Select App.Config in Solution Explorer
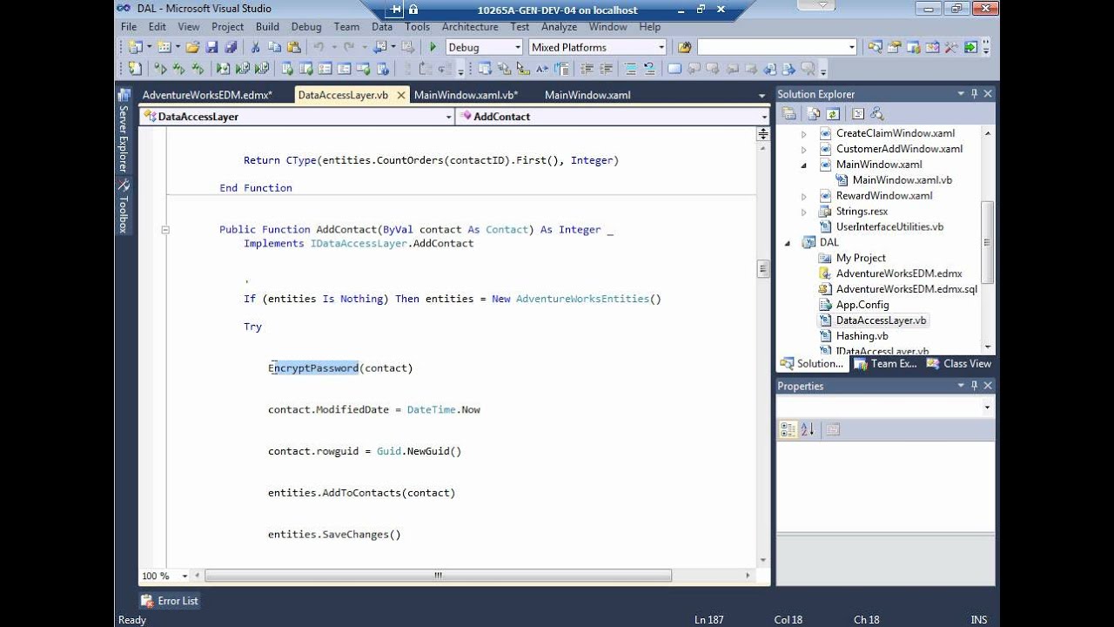The image size is (1114, 627). (862, 305)
